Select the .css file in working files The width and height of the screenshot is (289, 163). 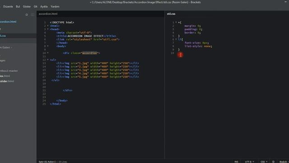point(3,36)
